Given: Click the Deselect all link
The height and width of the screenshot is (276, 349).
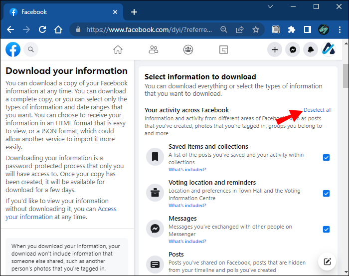Looking at the screenshot, I should 318,110.
